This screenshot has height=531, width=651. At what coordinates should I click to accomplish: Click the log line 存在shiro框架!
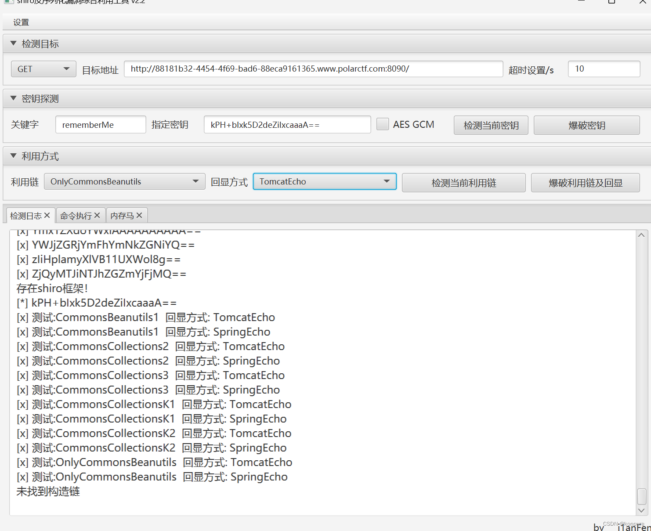(x=52, y=289)
